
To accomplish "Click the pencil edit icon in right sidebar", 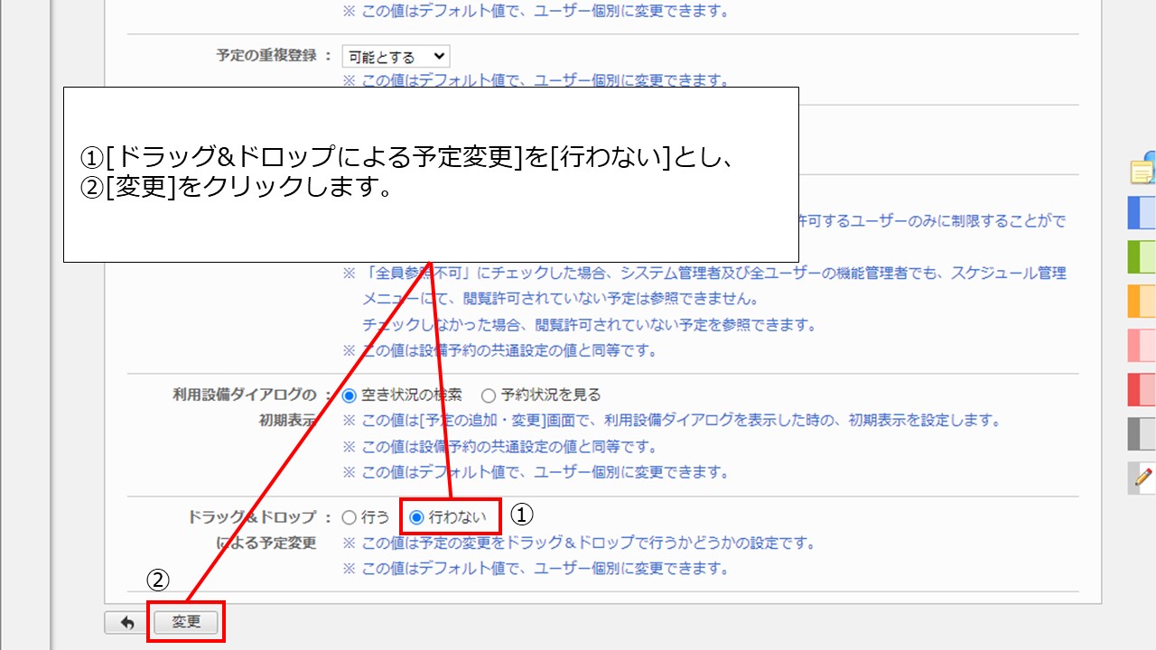I will (1142, 478).
